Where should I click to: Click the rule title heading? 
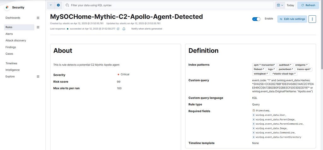tap(126, 17)
